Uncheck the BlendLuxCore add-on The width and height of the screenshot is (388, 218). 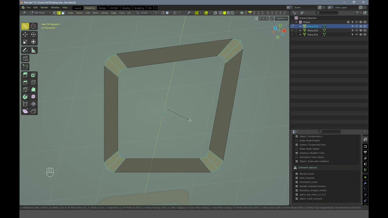[x=296, y=174]
